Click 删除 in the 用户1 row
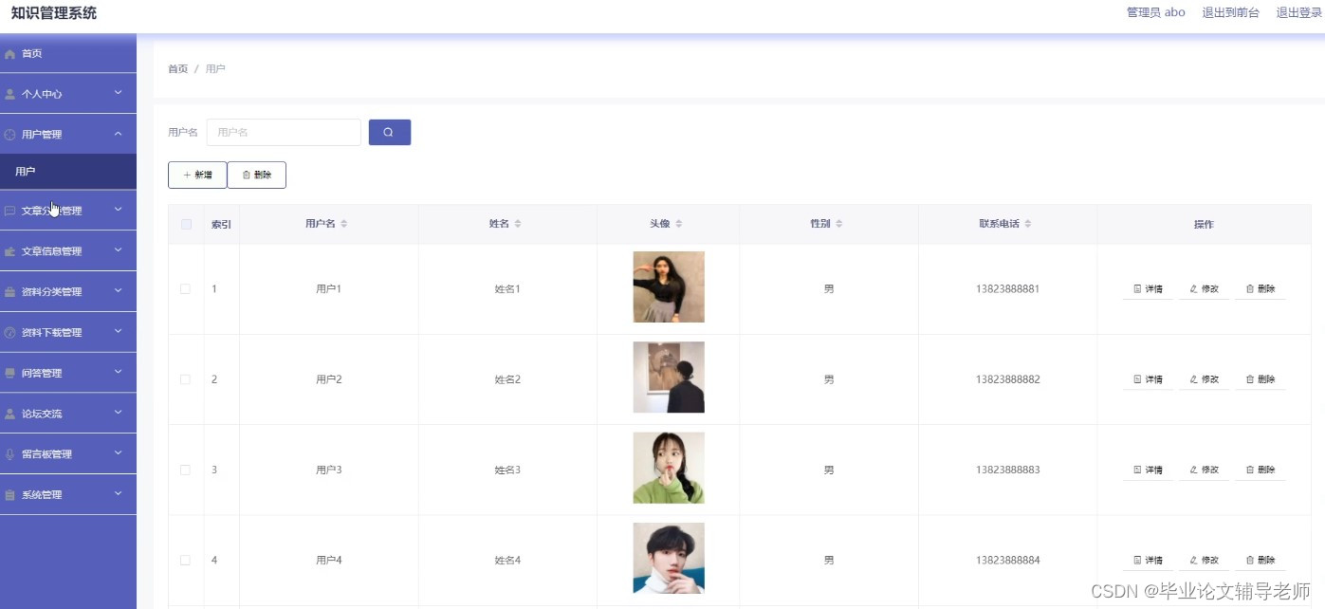The height and width of the screenshot is (609, 1325). pos(1260,288)
